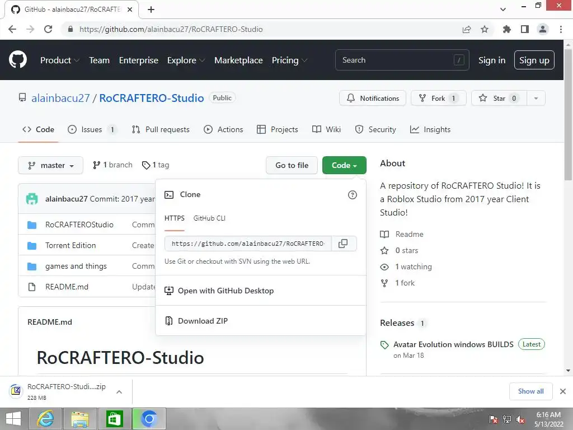Open the Windows Store taskbar icon

coord(114,419)
